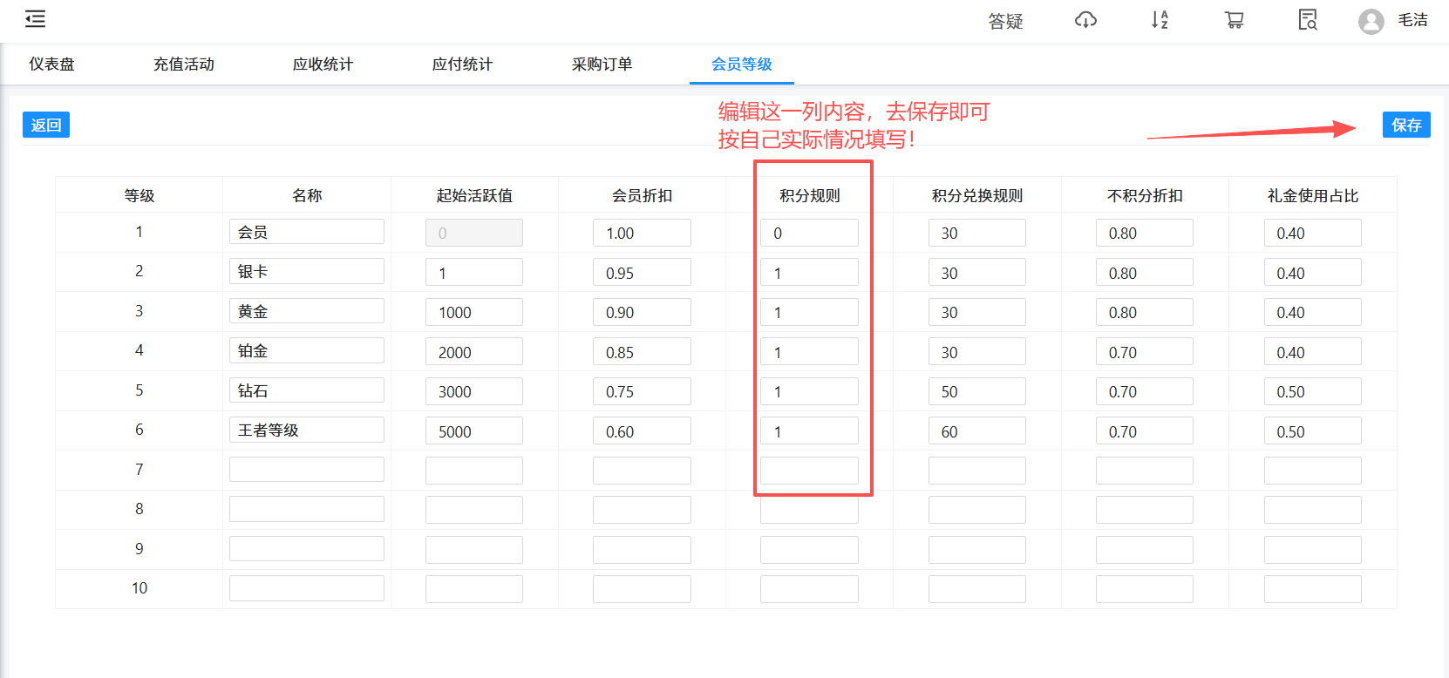Switch to the 采购订单 tab

(602, 64)
